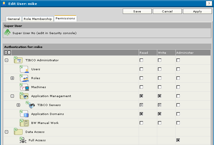Click the Machines icon in the tree
The image size is (214, 145).
click(24, 87)
